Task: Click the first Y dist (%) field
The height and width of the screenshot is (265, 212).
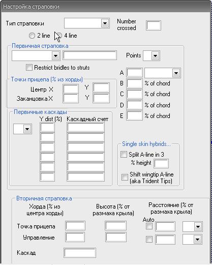Action: (x=47, y=127)
